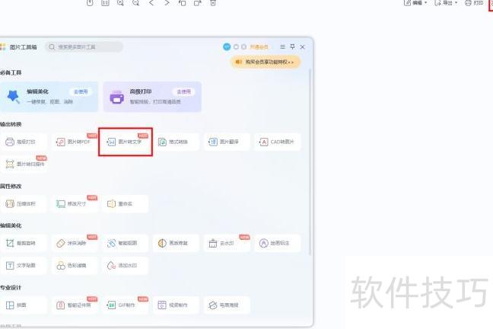This screenshot has width=493, height=329.
Task: Launch the 高级打印 tool under 输出转换
Action: coord(24,142)
